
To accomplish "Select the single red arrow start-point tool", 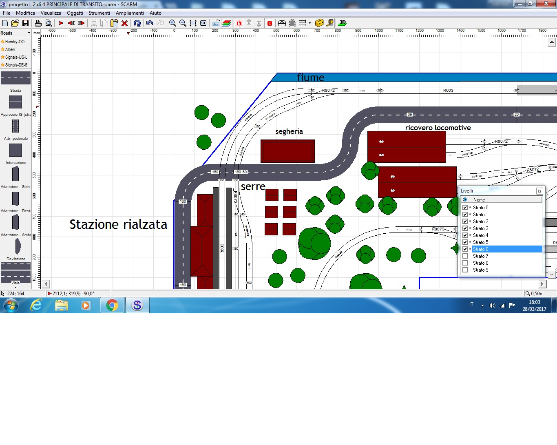I will click(x=61, y=23).
